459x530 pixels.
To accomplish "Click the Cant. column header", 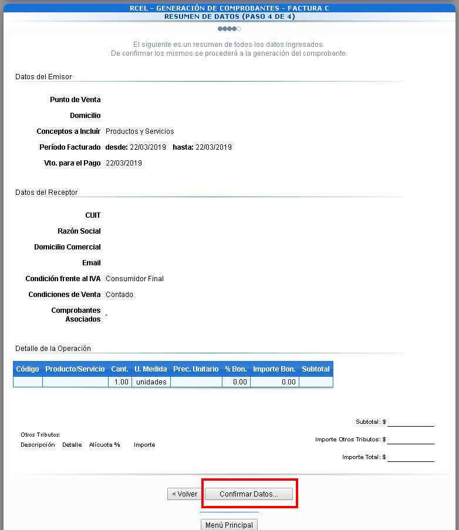I will [120, 369].
